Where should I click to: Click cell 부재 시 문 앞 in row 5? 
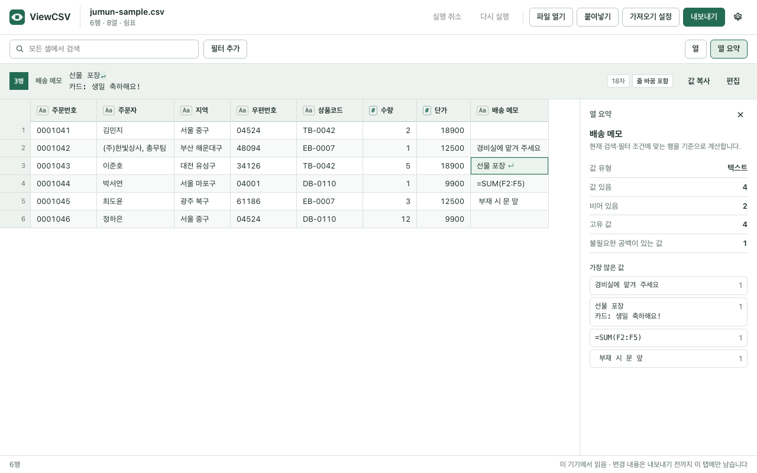tap(510, 202)
